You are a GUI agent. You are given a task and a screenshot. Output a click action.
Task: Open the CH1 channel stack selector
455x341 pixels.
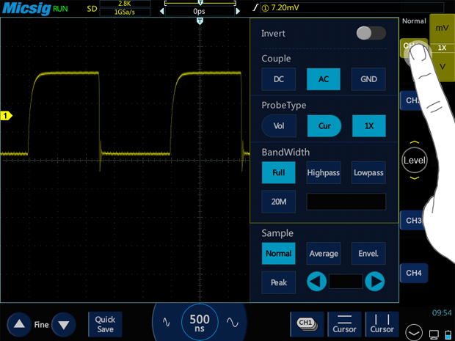click(307, 324)
